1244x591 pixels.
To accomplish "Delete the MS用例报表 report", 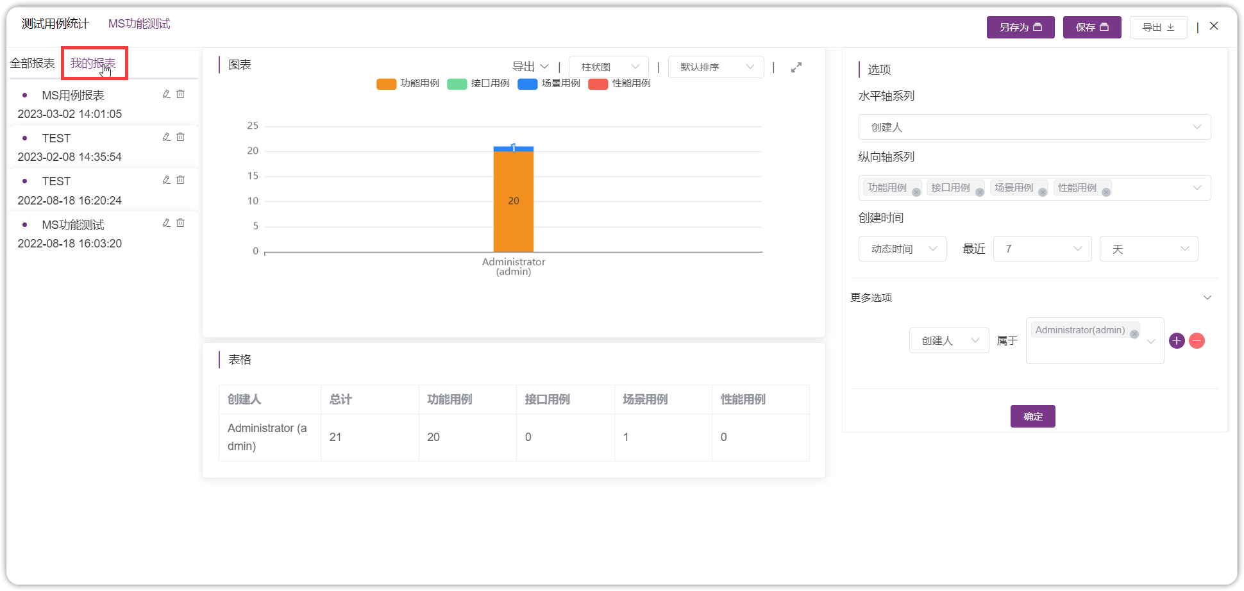I will [x=180, y=94].
